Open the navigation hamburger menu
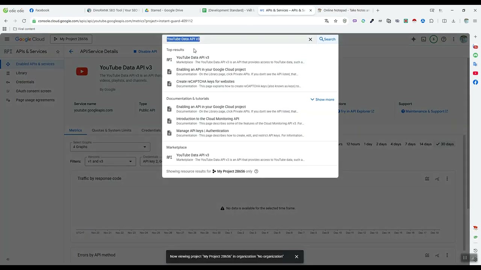Image resolution: width=481 pixels, height=270 pixels. click(7, 39)
